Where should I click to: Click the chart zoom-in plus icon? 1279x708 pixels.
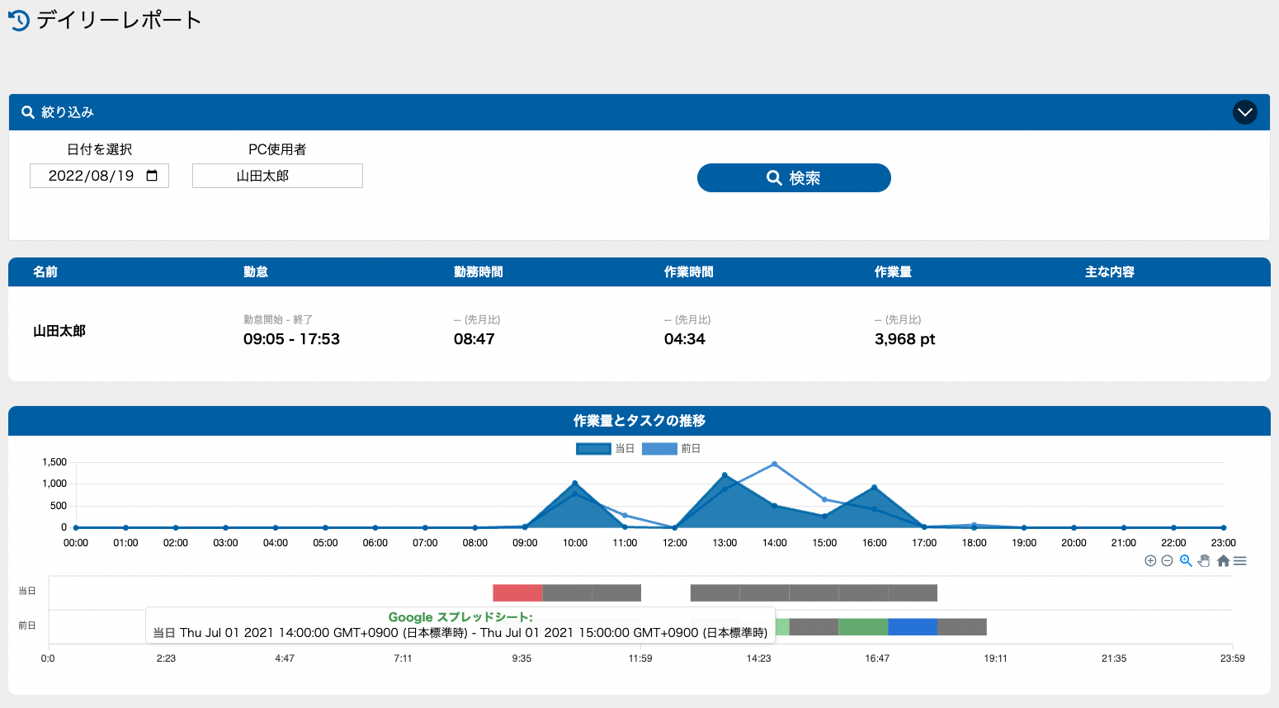click(1150, 561)
